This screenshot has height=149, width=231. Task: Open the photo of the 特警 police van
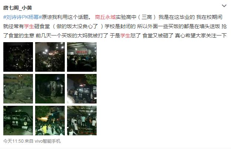(x=18, y=121)
